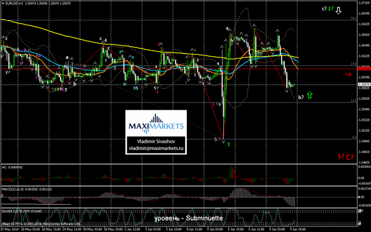Select the c? label at top right
The image size is (371, 232).
pos(324,9)
